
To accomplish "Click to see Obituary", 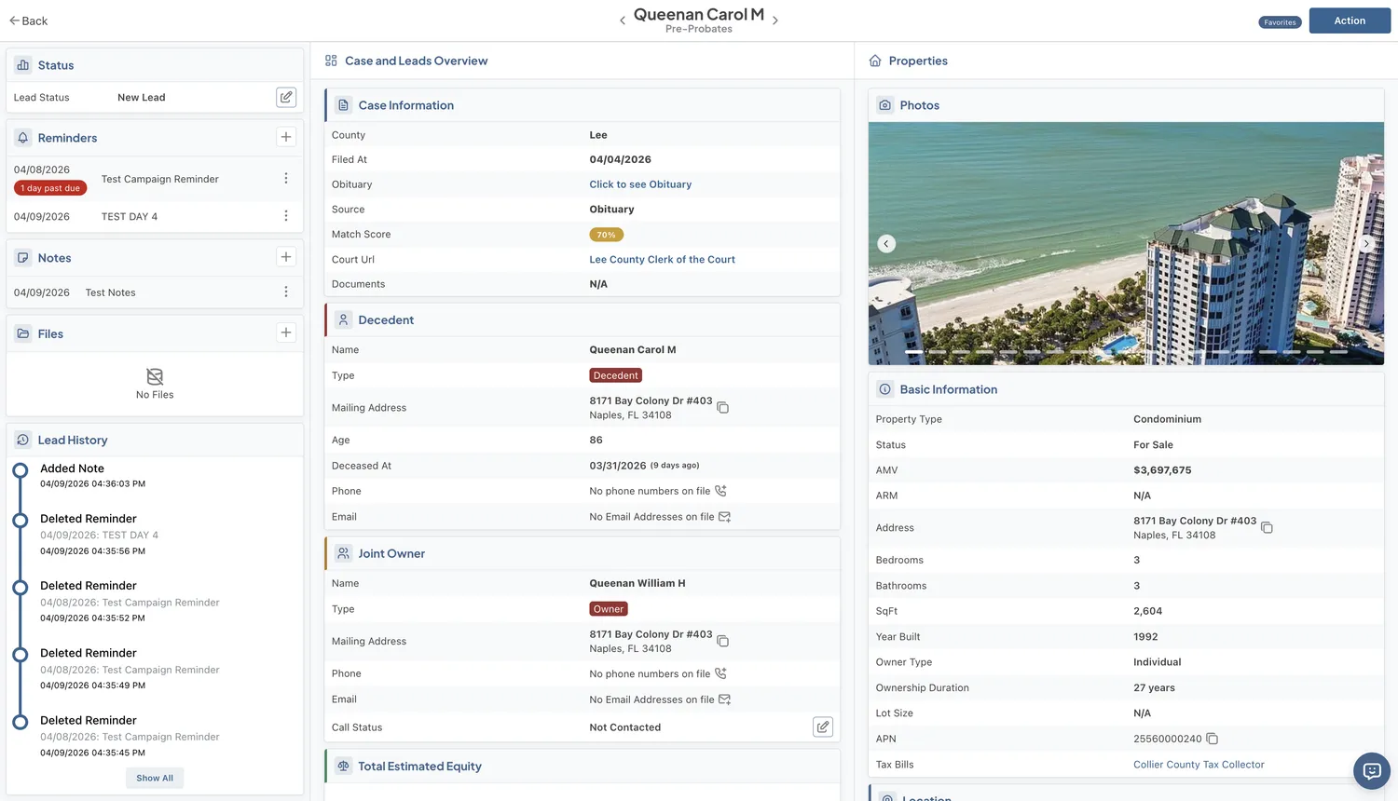I will point(640,183).
